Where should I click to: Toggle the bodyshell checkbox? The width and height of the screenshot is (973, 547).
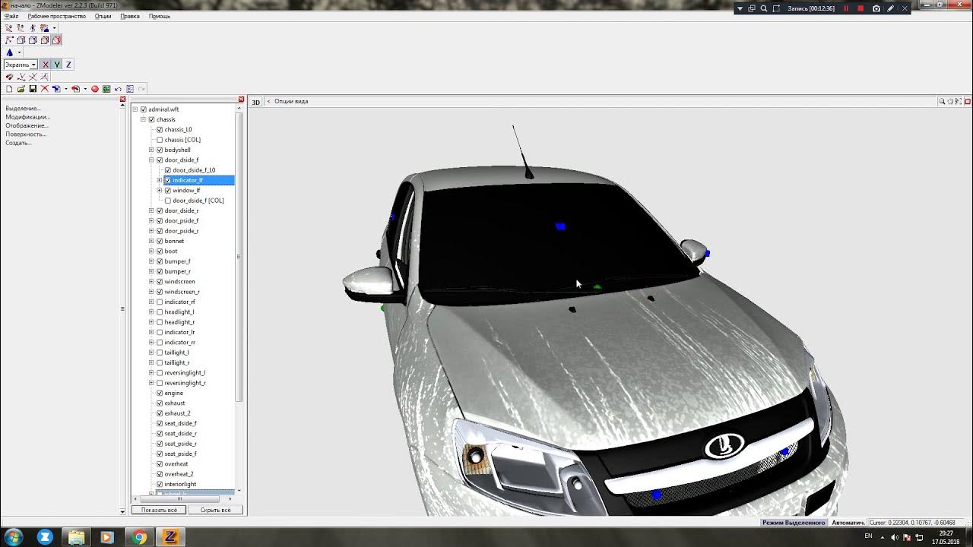[x=160, y=150]
